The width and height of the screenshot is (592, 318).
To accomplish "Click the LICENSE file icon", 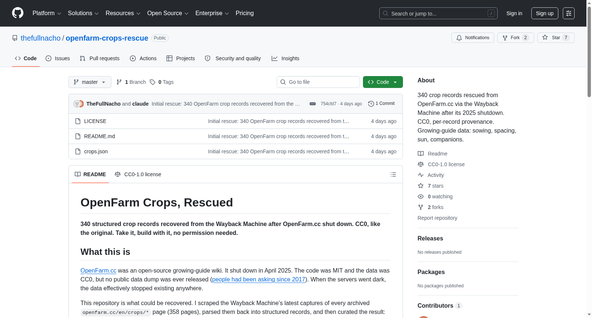I will (x=78, y=121).
